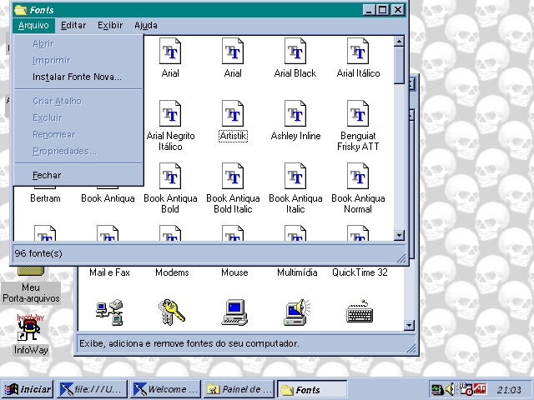Select the InfoWay desktop shortcut icon
This screenshot has height=400, width=534.
point(30,328)
